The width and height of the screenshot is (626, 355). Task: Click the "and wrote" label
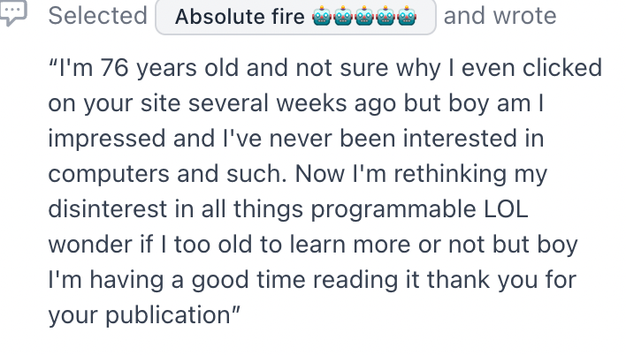(x=500, y=16)
